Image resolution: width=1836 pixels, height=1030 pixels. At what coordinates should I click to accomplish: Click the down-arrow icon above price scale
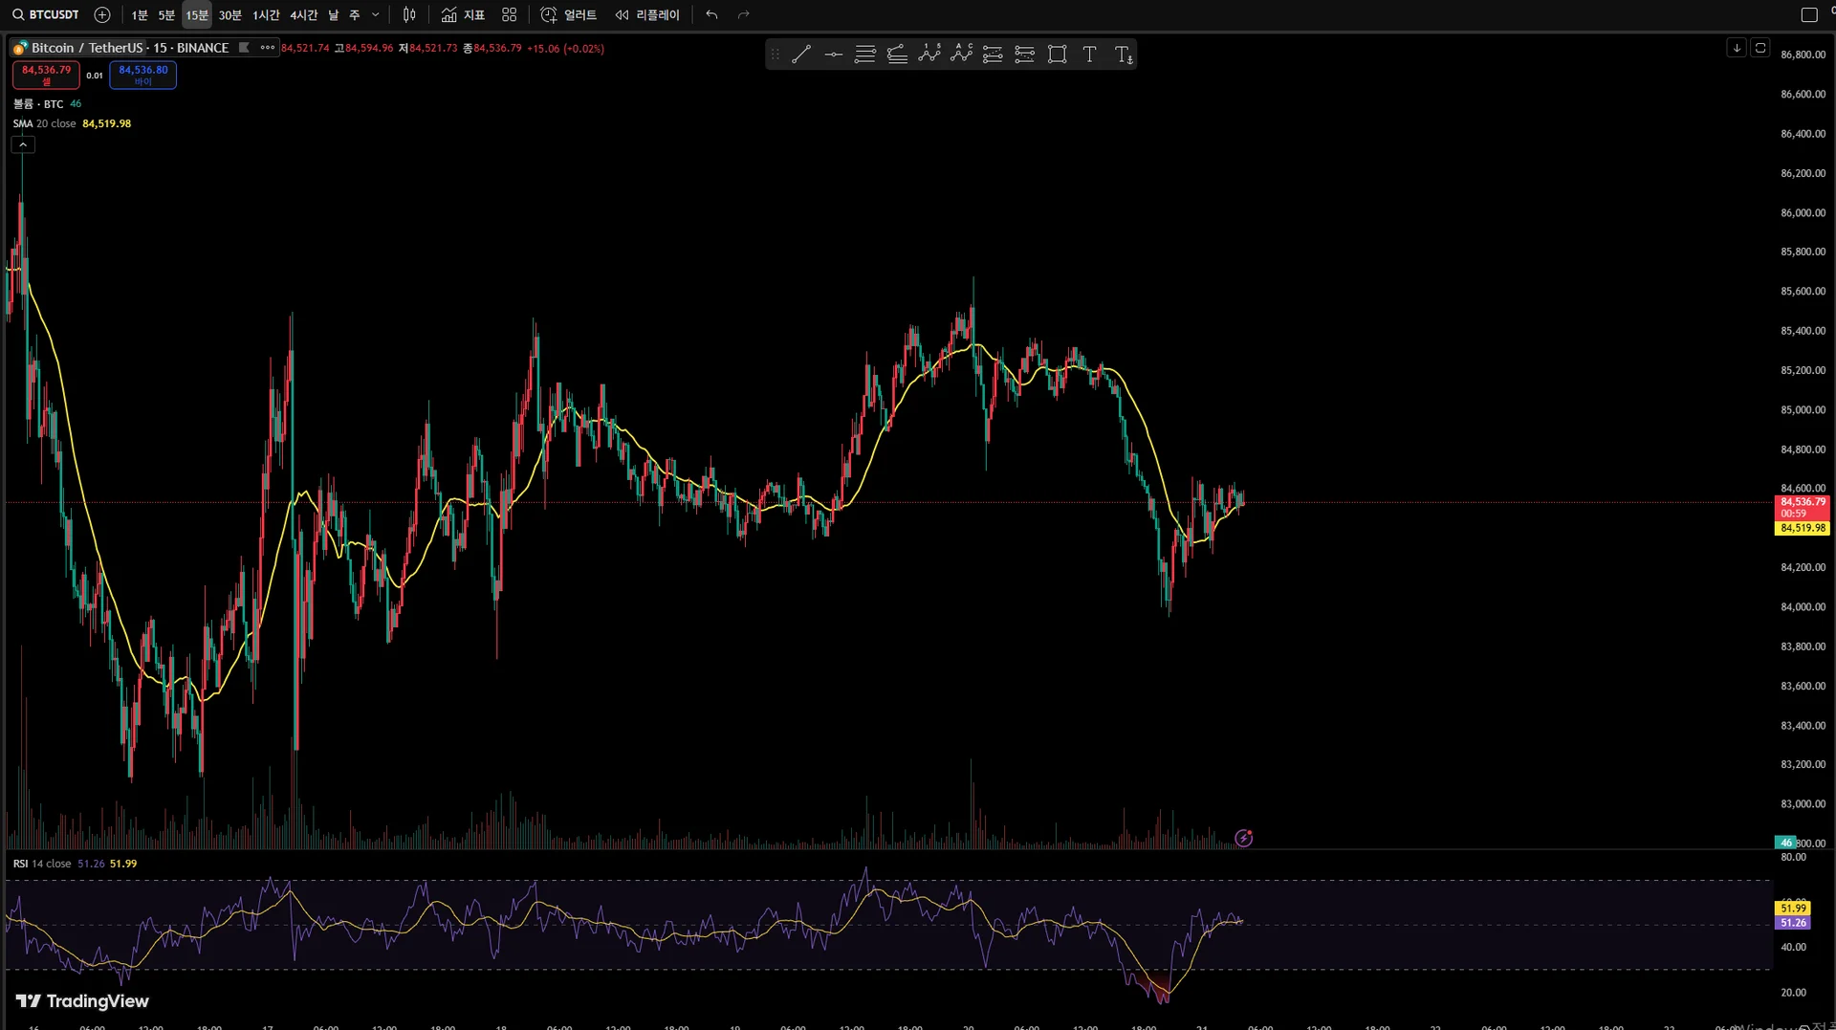click(1737, 48)
